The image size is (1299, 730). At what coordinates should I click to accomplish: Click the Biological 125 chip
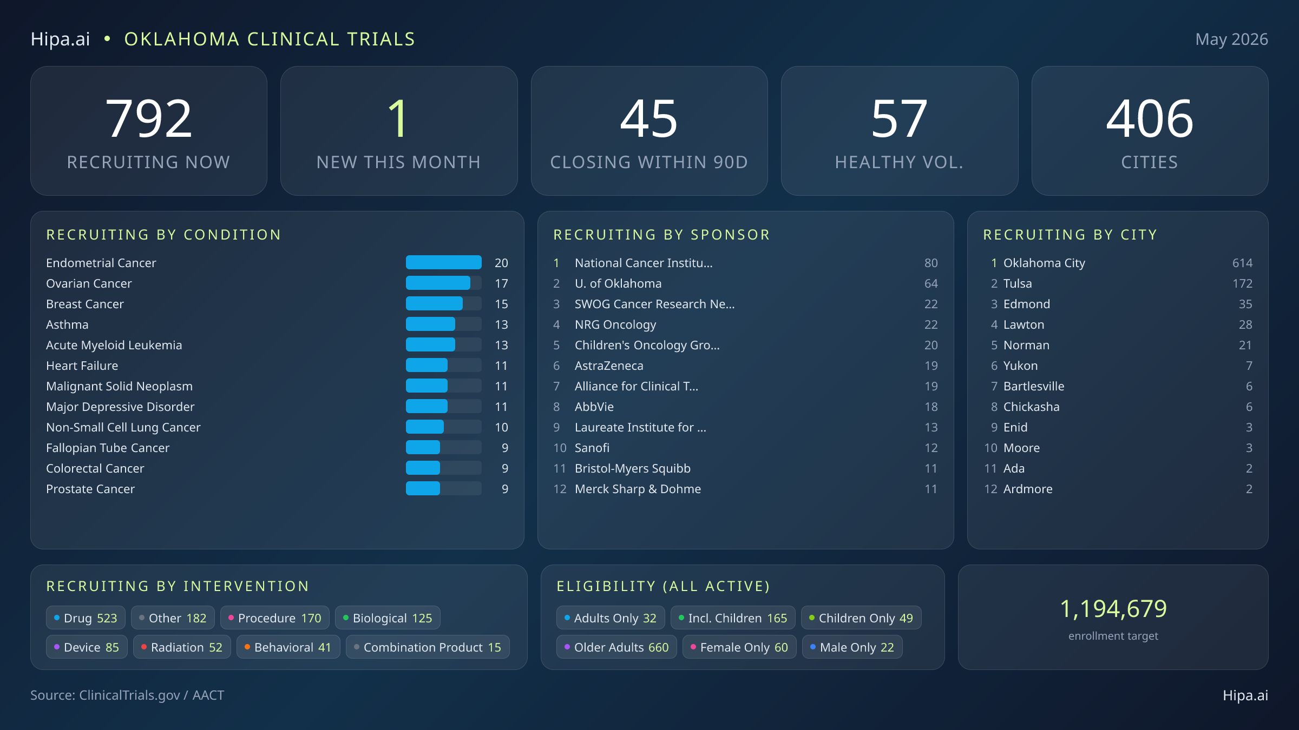[388, 618]
